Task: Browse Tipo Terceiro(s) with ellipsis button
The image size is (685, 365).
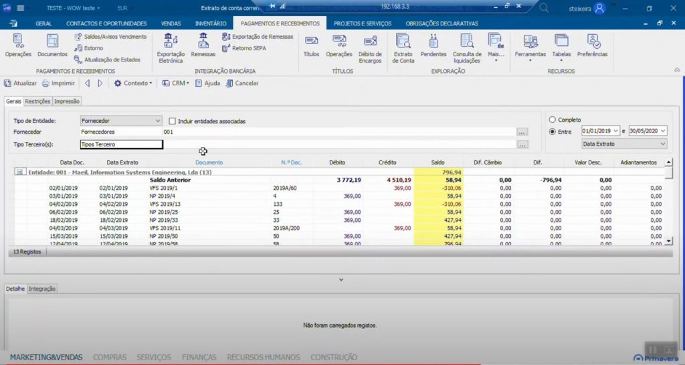Action: pyautogui.click(x=522, y=144)
